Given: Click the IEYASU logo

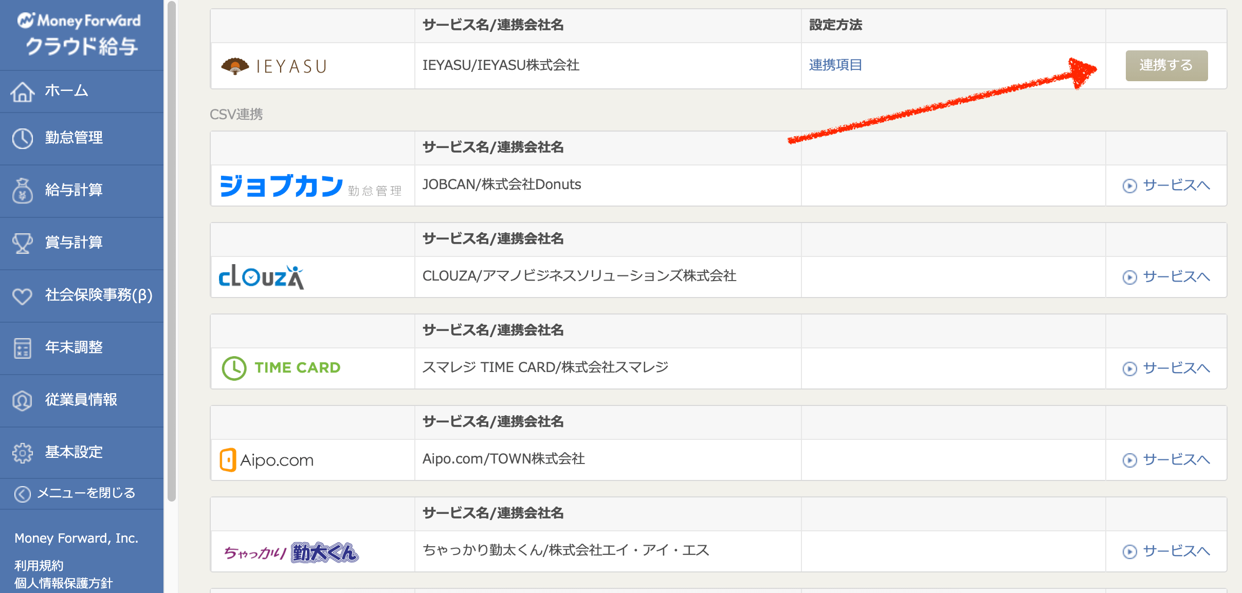Looking at the screenshot, I should click(x=274, y=66).
